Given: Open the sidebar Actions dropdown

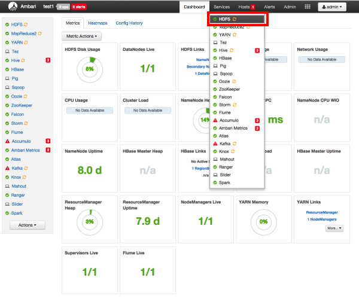Looking at the screenshot, I should point(28,225).
